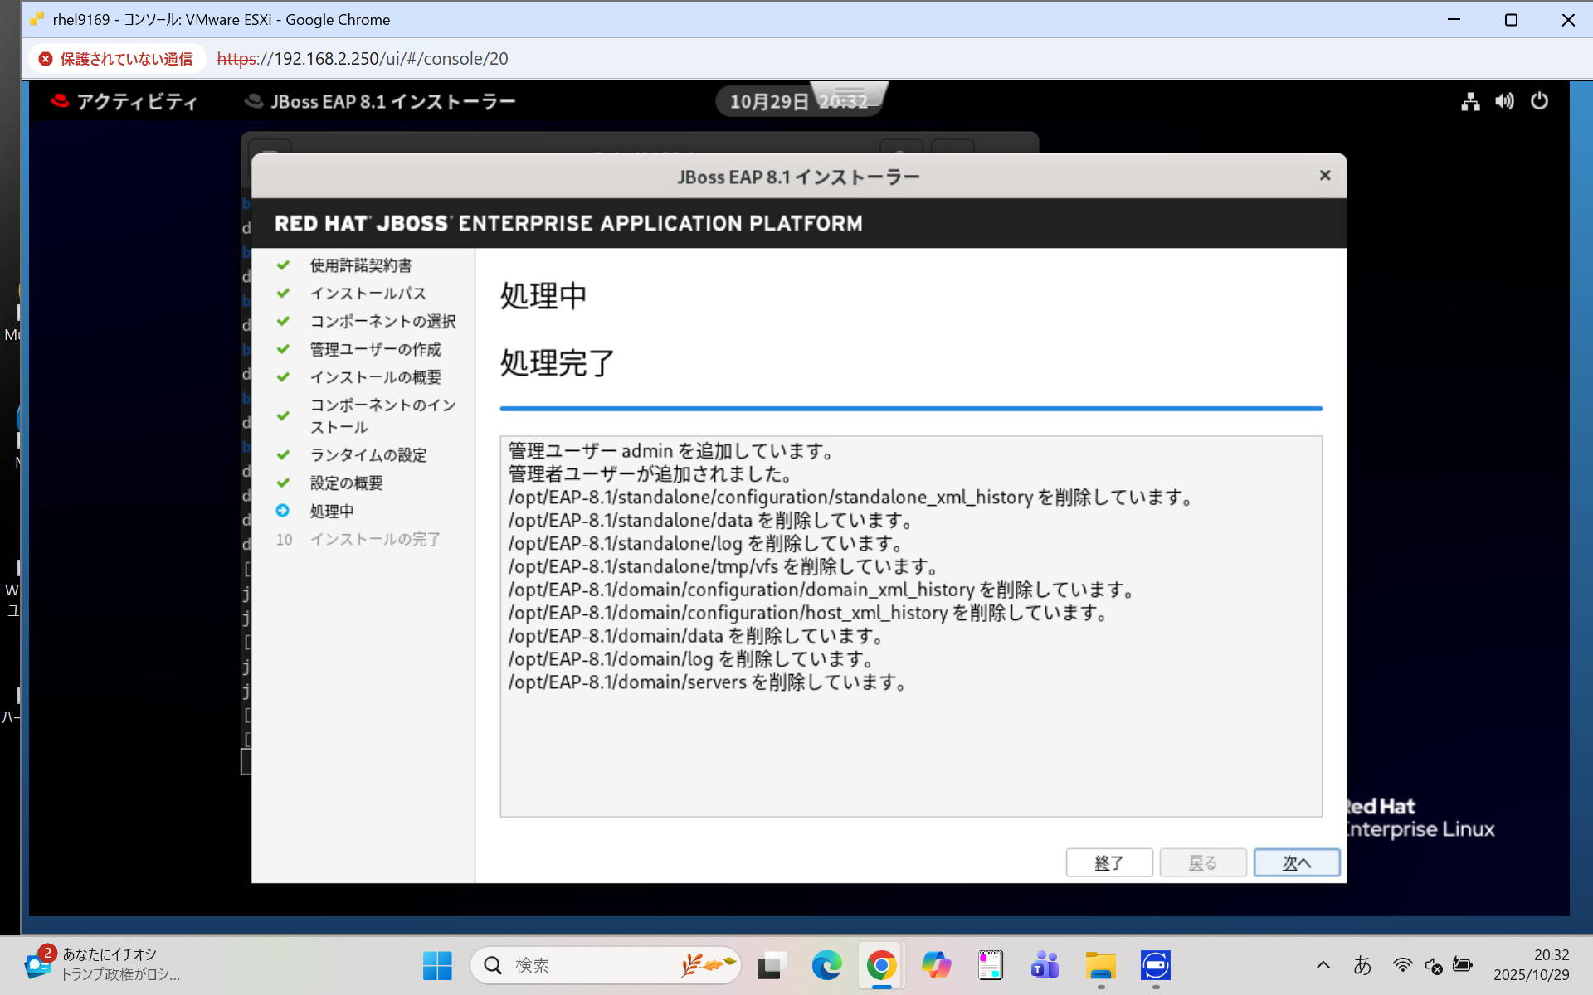This screenshot has height=995, width=1593.
Task: Click the 次へ button in the installer
Action: pos(1297,862)
